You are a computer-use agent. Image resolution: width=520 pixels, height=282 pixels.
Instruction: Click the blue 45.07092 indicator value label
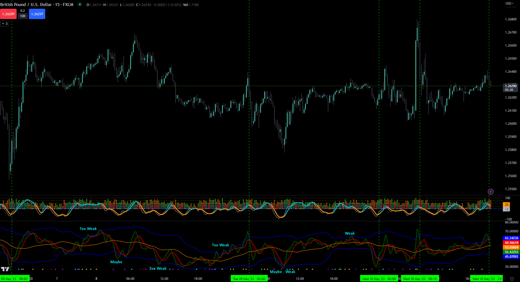tap(511, 257)
